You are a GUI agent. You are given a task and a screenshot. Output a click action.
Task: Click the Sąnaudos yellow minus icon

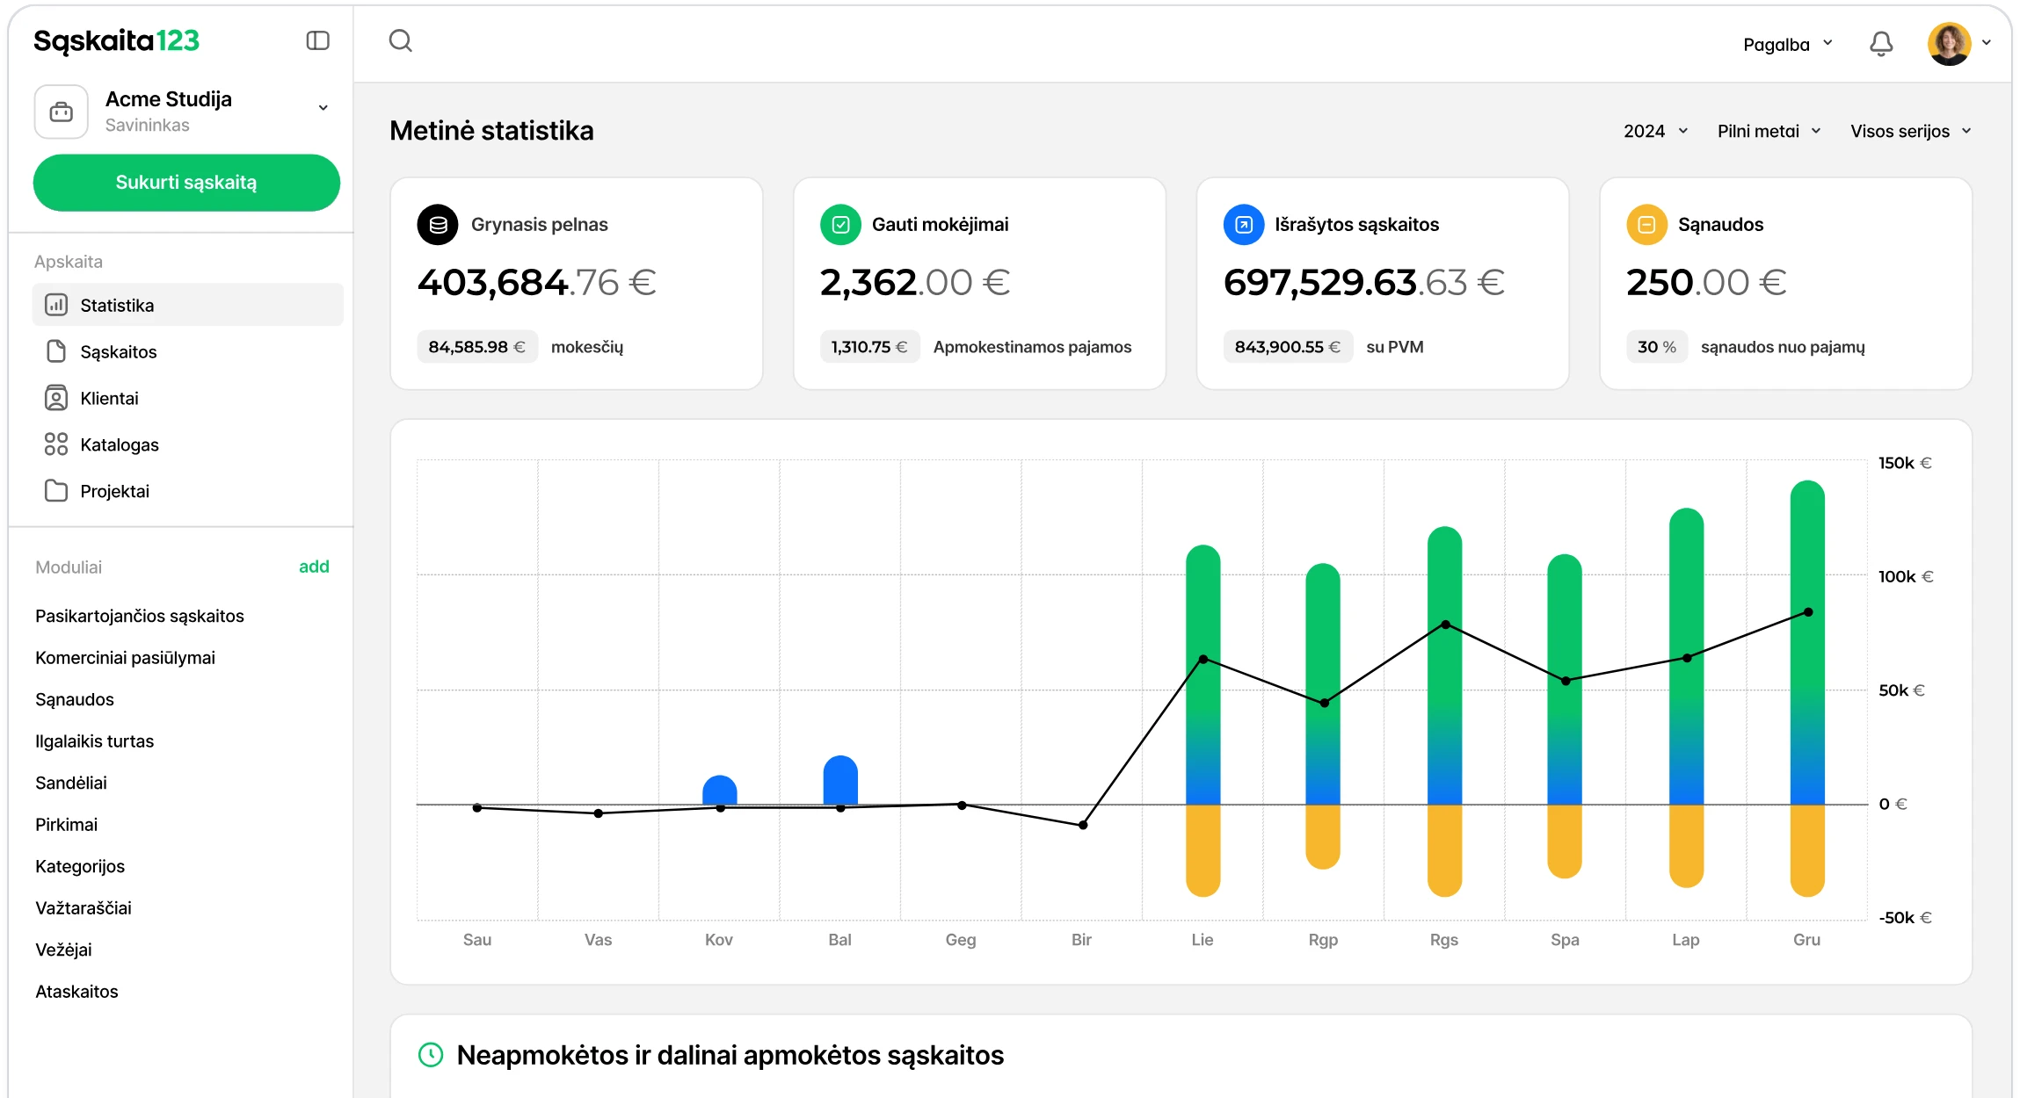pyautogui.click(x=1646, y=225)
